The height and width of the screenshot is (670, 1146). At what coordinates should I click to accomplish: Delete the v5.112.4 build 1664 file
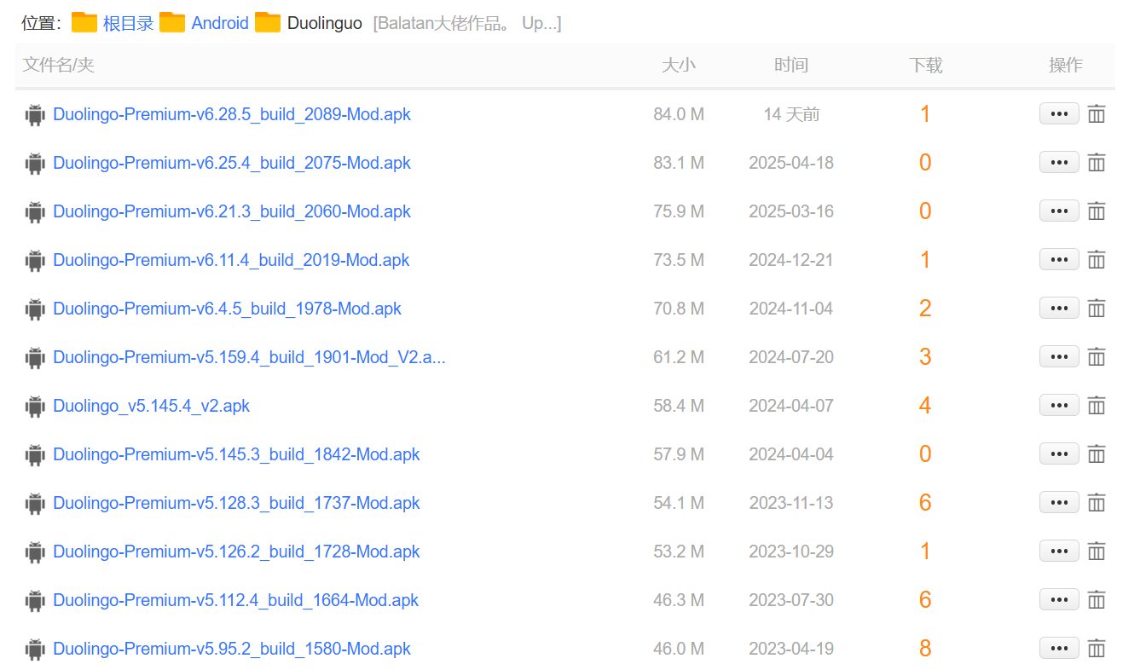click(1097, 599)
